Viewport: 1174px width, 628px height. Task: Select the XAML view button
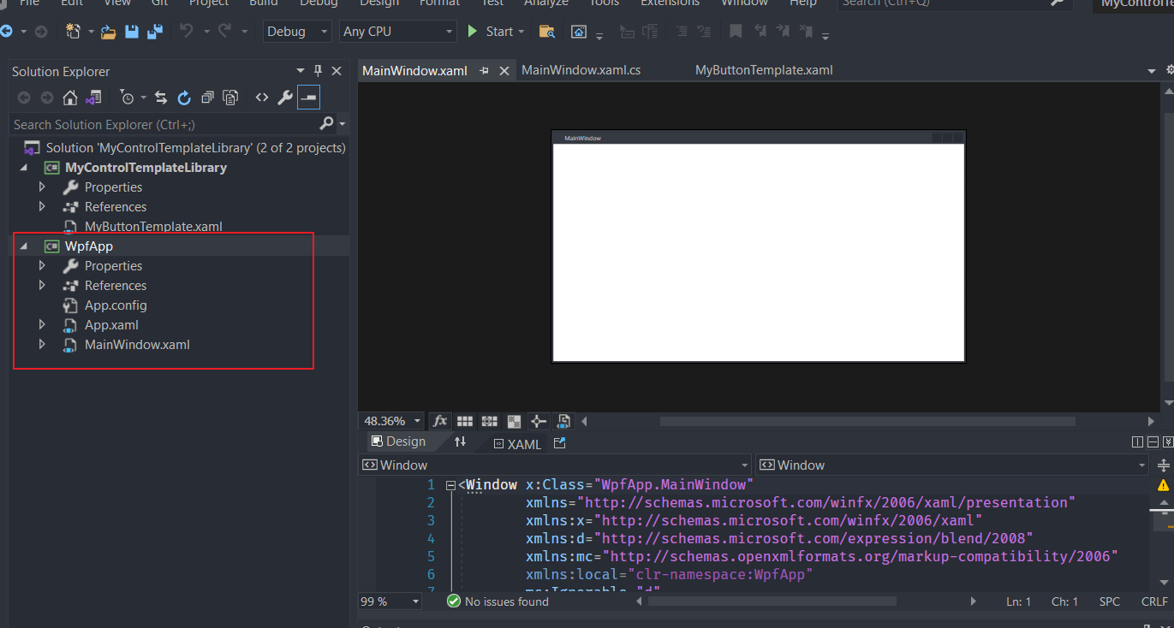[x=517, y=444]
